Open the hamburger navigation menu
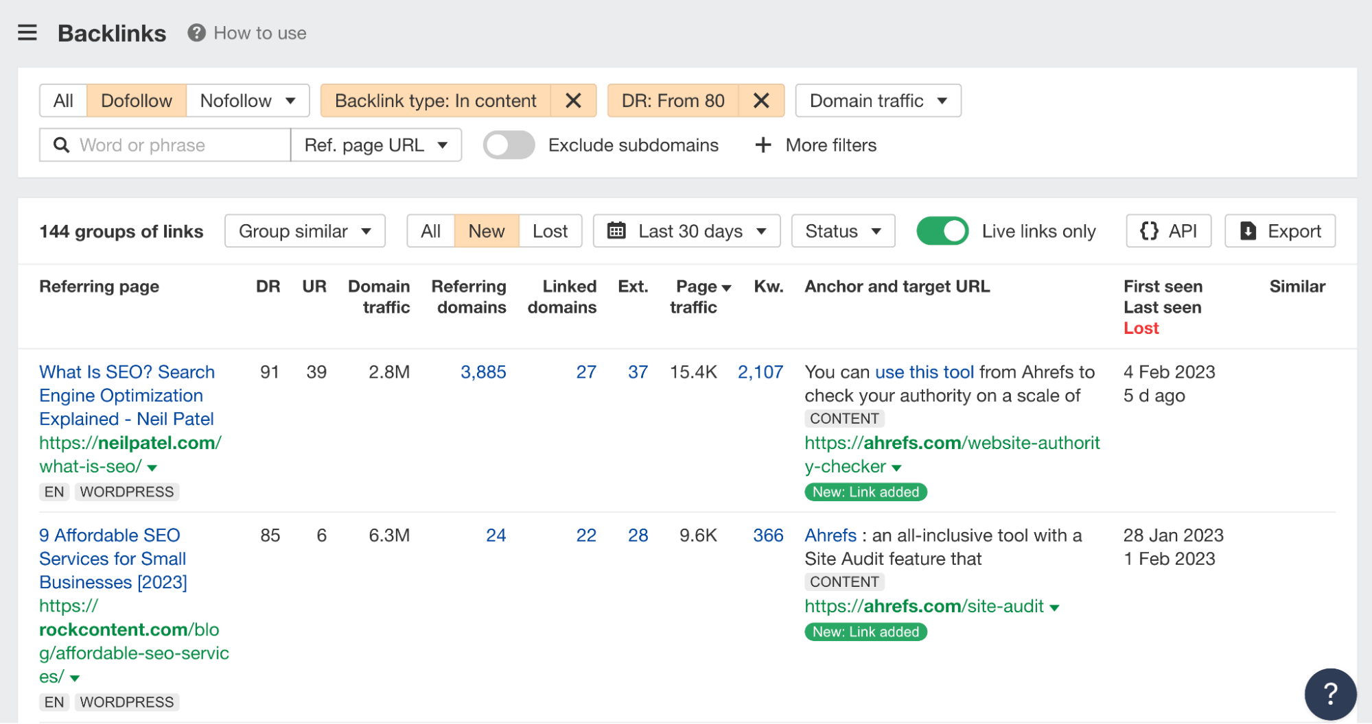This screenshot has height=724, width=1372. 27,32
